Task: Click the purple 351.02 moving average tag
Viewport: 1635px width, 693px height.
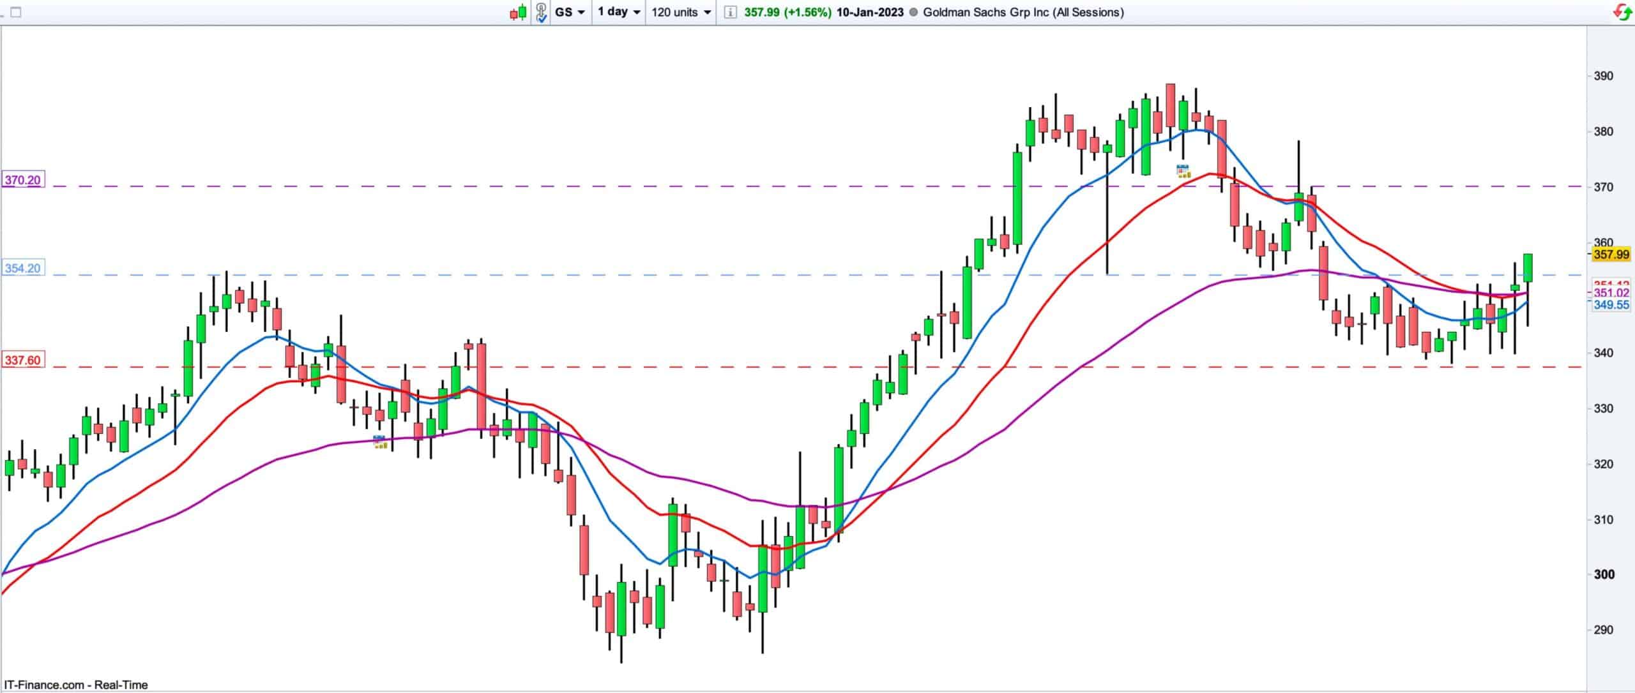Action: (x=1611, y=293)
